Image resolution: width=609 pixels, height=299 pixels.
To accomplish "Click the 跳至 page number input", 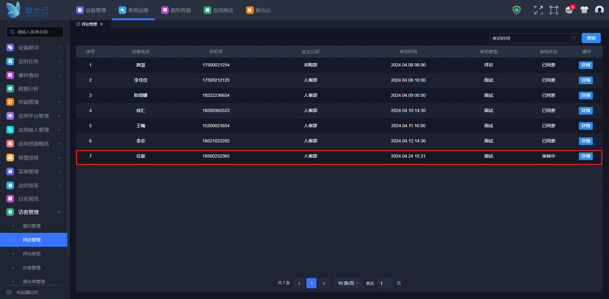I will pyautogui.click(x=385, y=283).
